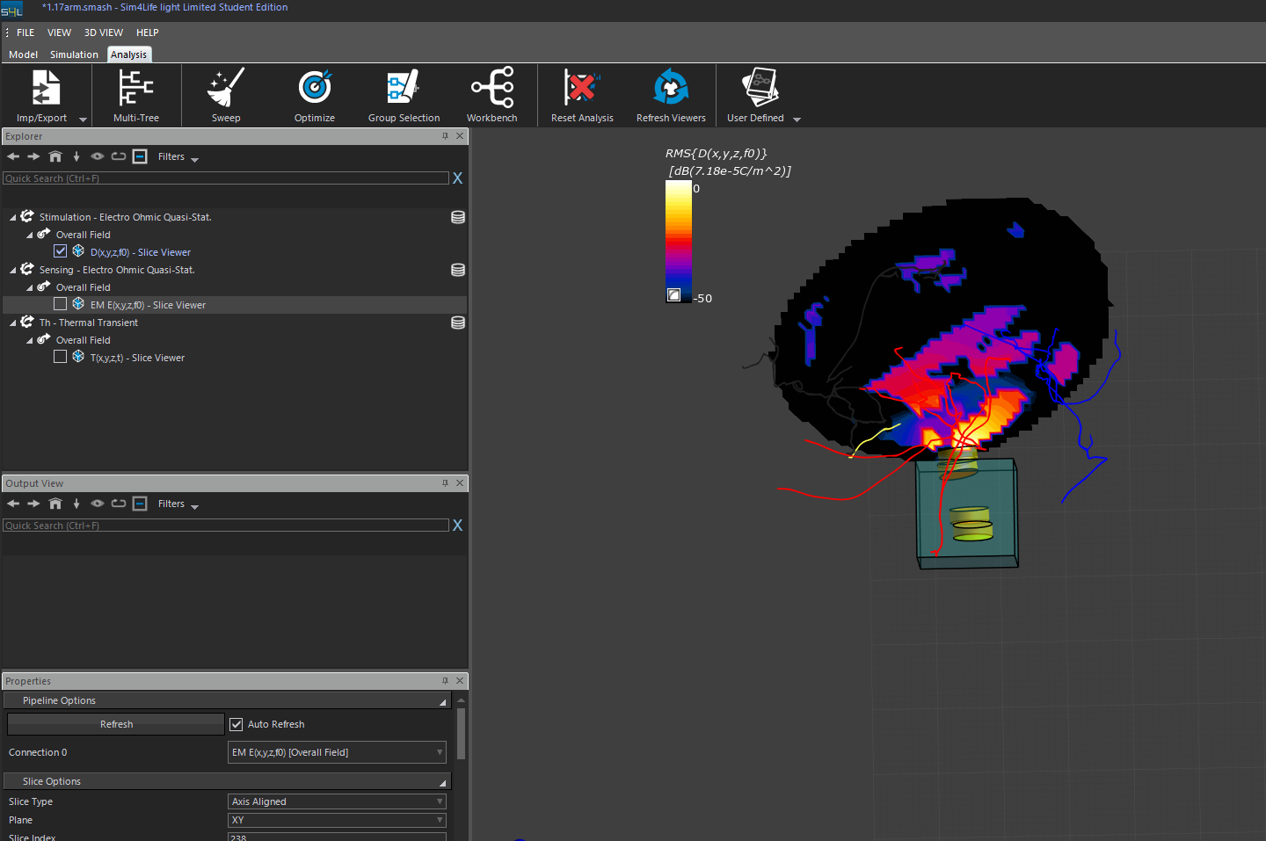This screenshot has height=841, width=1266.
Task: Open the FILE menu
Action: pyautogui.click(x=25, y=33)
